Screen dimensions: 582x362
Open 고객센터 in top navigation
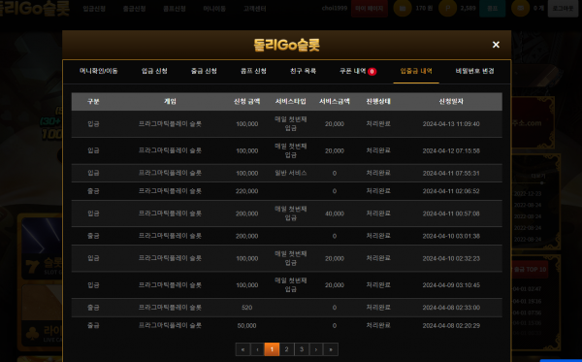pos(254,8)
